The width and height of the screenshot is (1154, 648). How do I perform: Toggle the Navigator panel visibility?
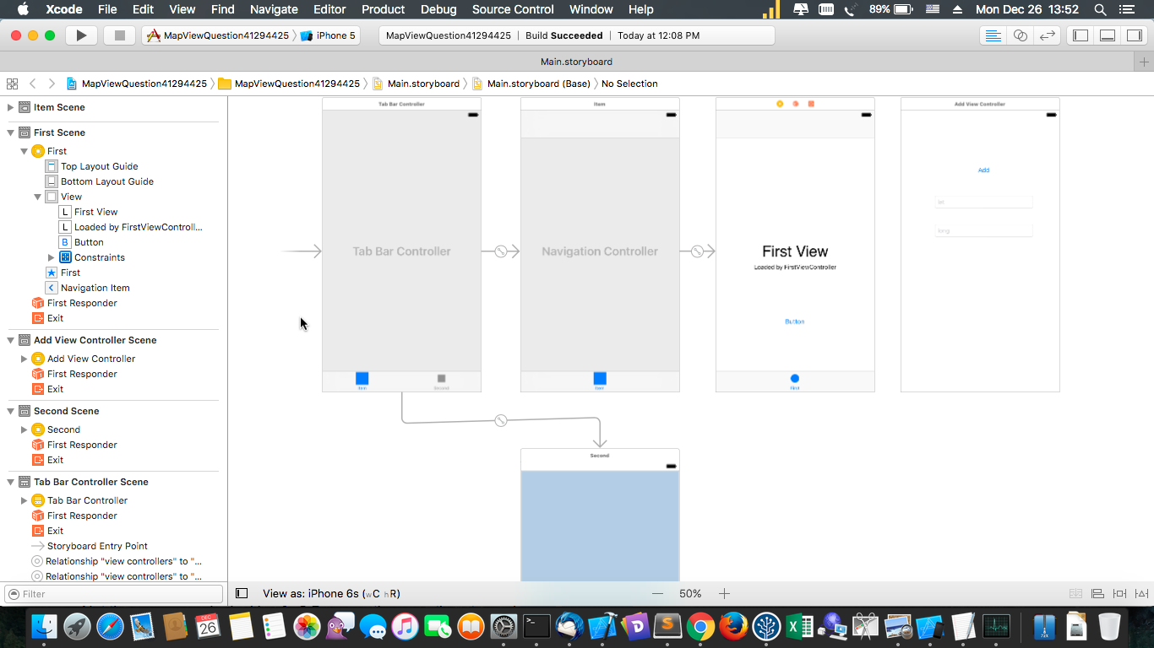(1080, 35)
